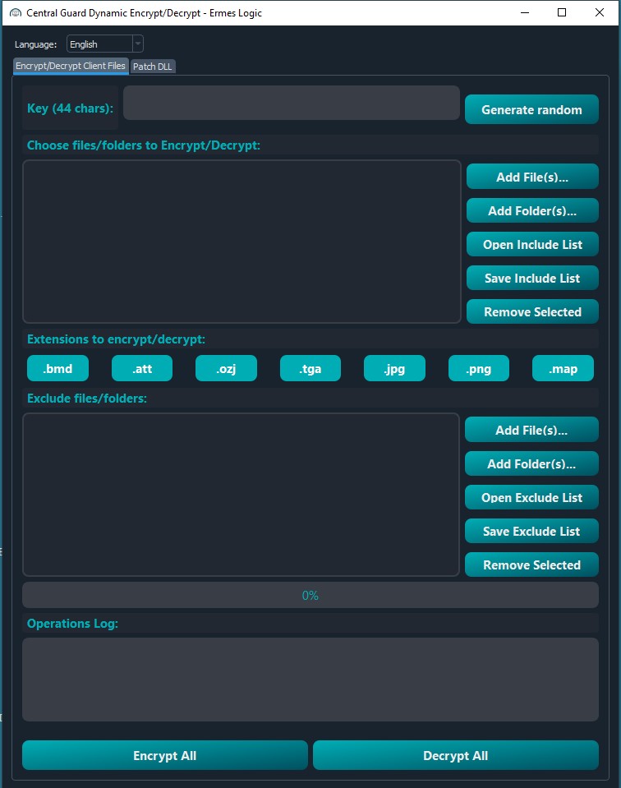Toggle the .png extension
The width and height of the screenshot is (621, 788).
click(x=479, y=369)
